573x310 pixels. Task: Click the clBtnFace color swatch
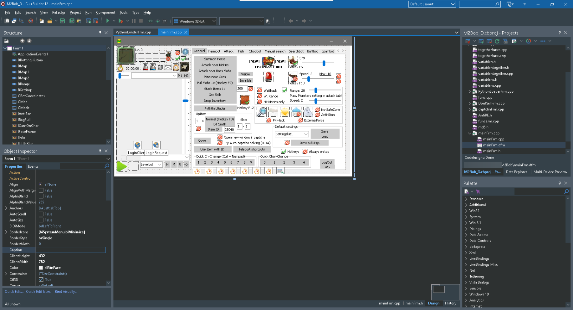click(41, 268)
